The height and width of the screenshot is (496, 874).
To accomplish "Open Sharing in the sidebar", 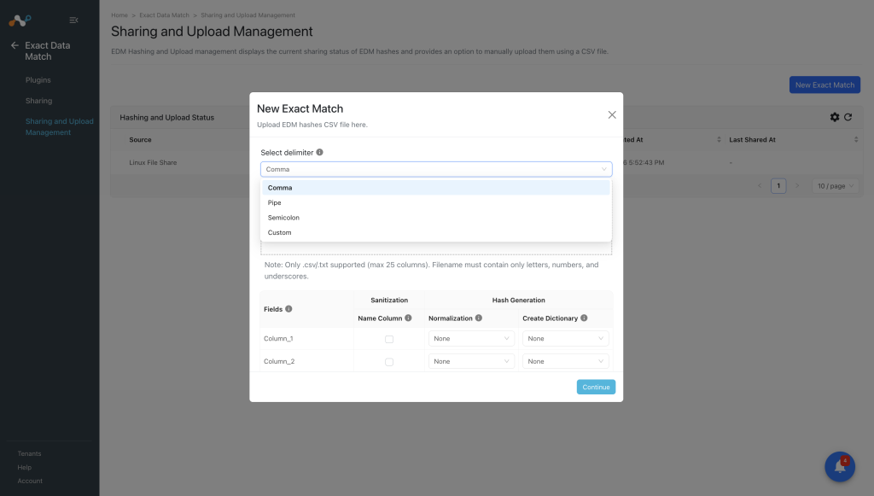I will click(x=38, y=101).
